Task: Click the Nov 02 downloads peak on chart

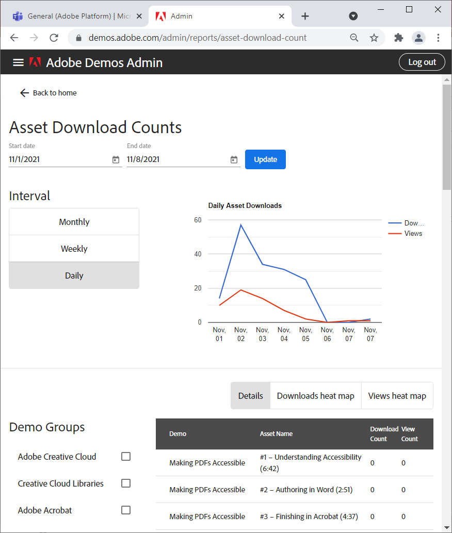Action: coord(241,224)
